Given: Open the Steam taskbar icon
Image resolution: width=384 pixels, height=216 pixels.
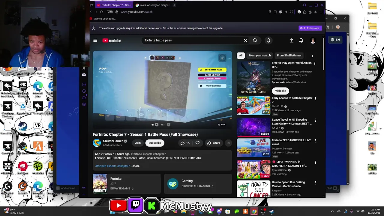Looking at the screenshot, I should coord(272,211).
